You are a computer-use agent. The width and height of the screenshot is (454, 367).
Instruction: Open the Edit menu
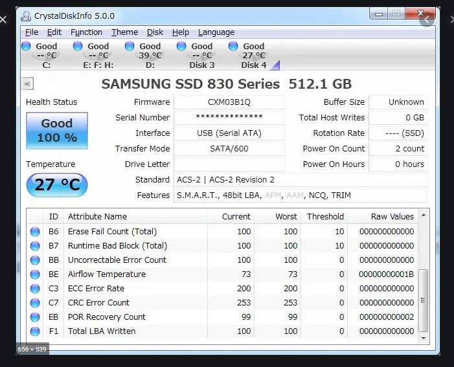click(x=54, y=32)
